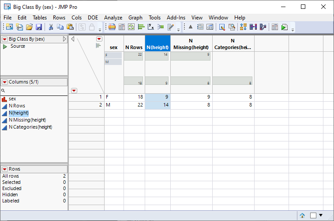Viewport: 334px width, 221px height.
Task: Select N Categories(height) in the Columns list
Action: (30, 127)
